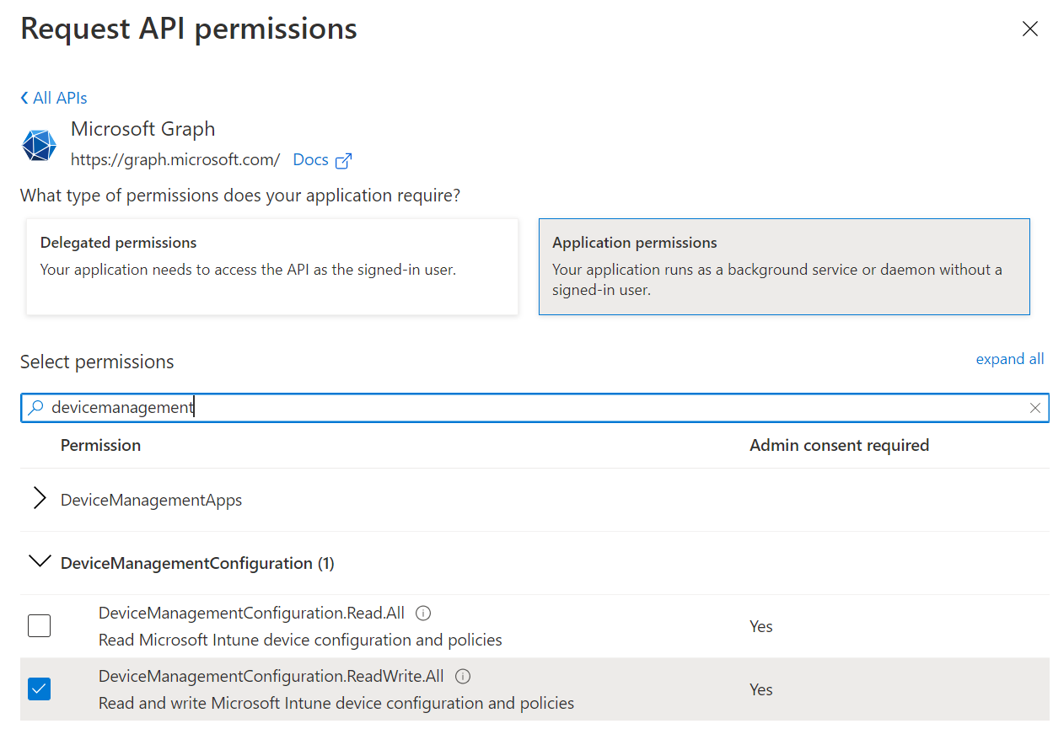
Task: Check the DeviceManagementConfiguration.Read.All checkbox
Action: [39, 626]
